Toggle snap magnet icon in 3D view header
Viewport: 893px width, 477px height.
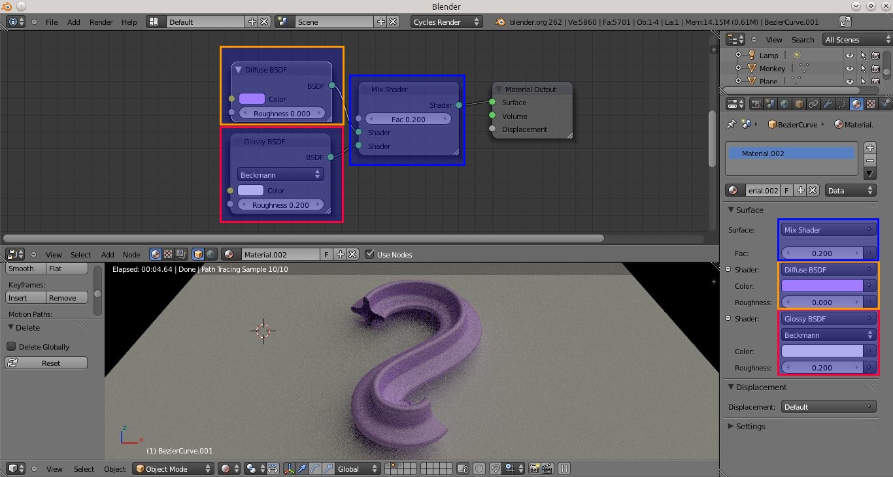[496, 469]
